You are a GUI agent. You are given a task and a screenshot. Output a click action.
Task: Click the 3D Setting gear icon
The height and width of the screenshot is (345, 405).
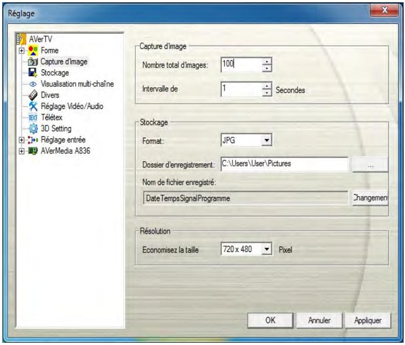[x=33, y=129]
